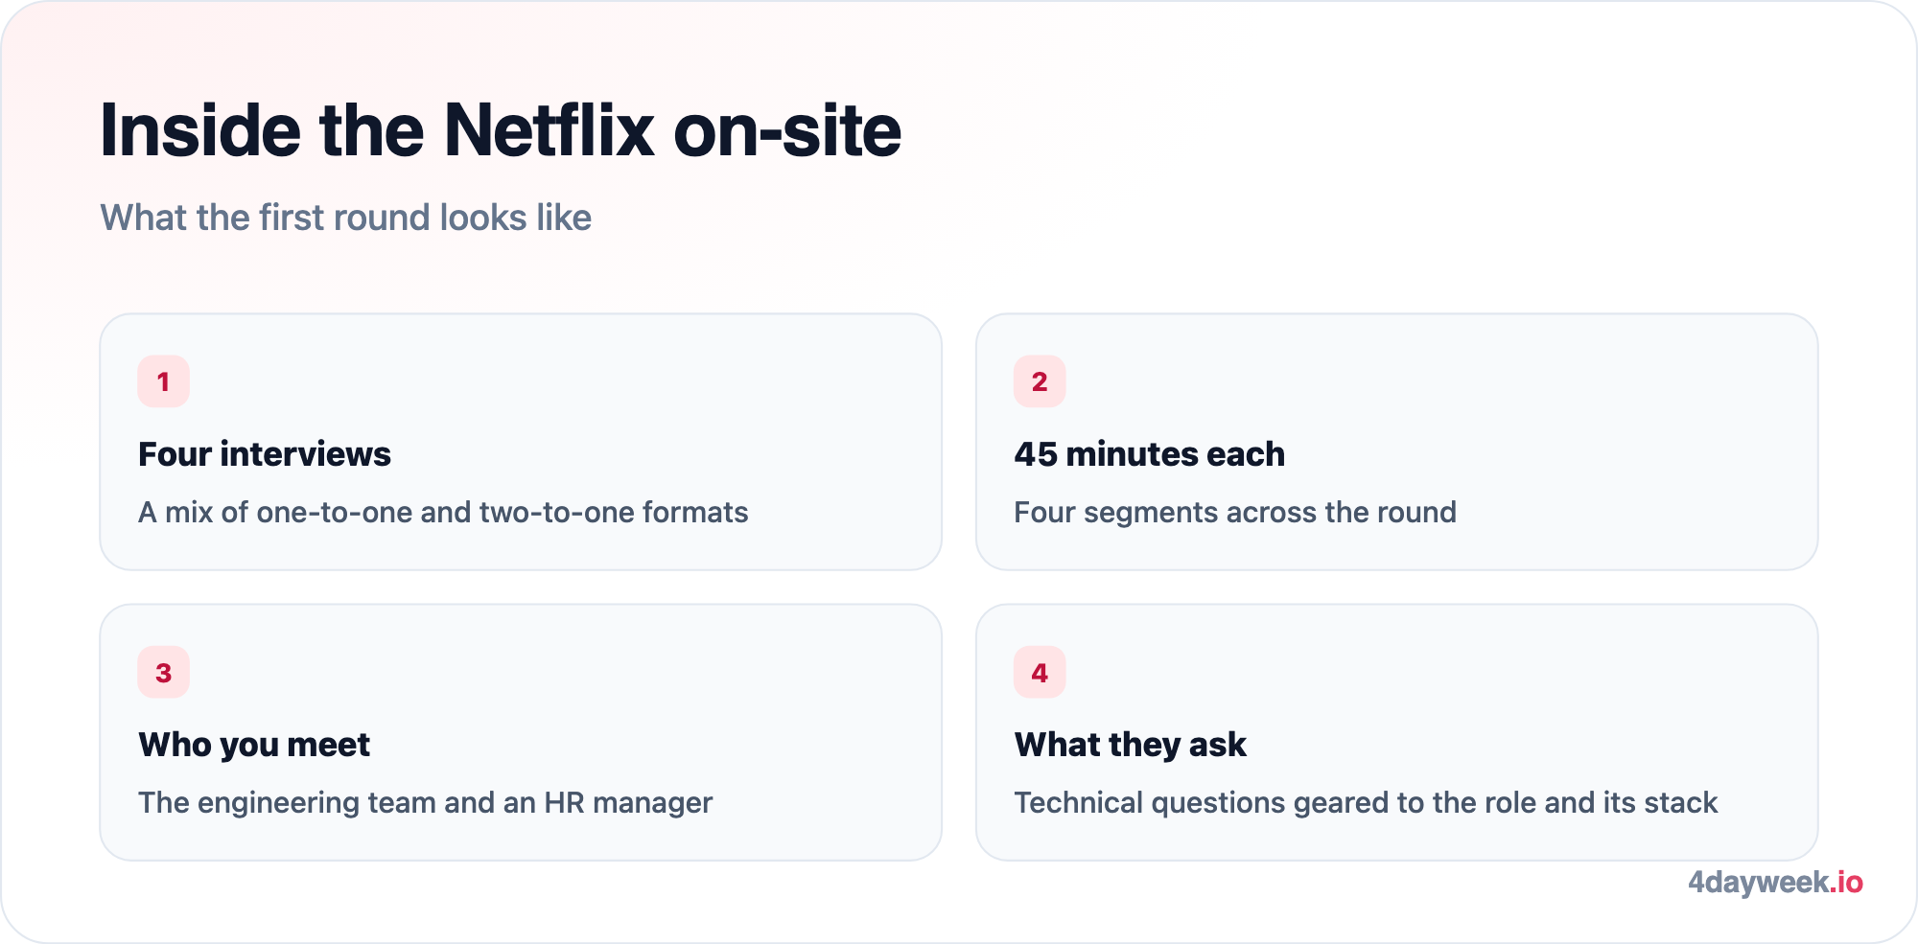Select the 45 minutes each heading
Screen dimensions: 1918x944
[1150, 454]
